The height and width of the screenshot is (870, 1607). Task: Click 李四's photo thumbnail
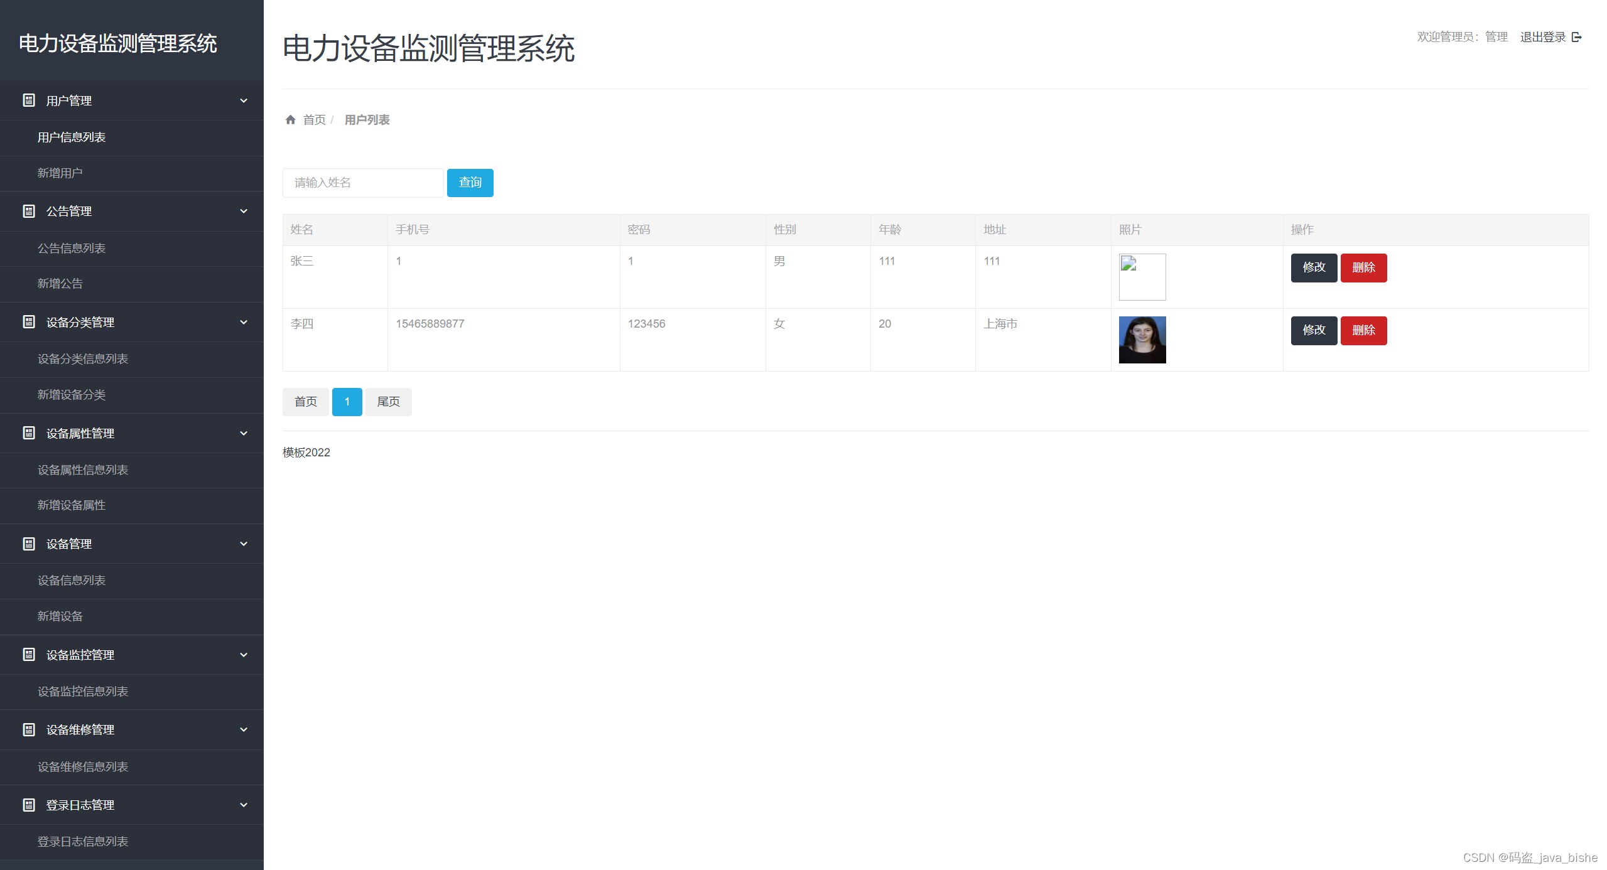1142,340
